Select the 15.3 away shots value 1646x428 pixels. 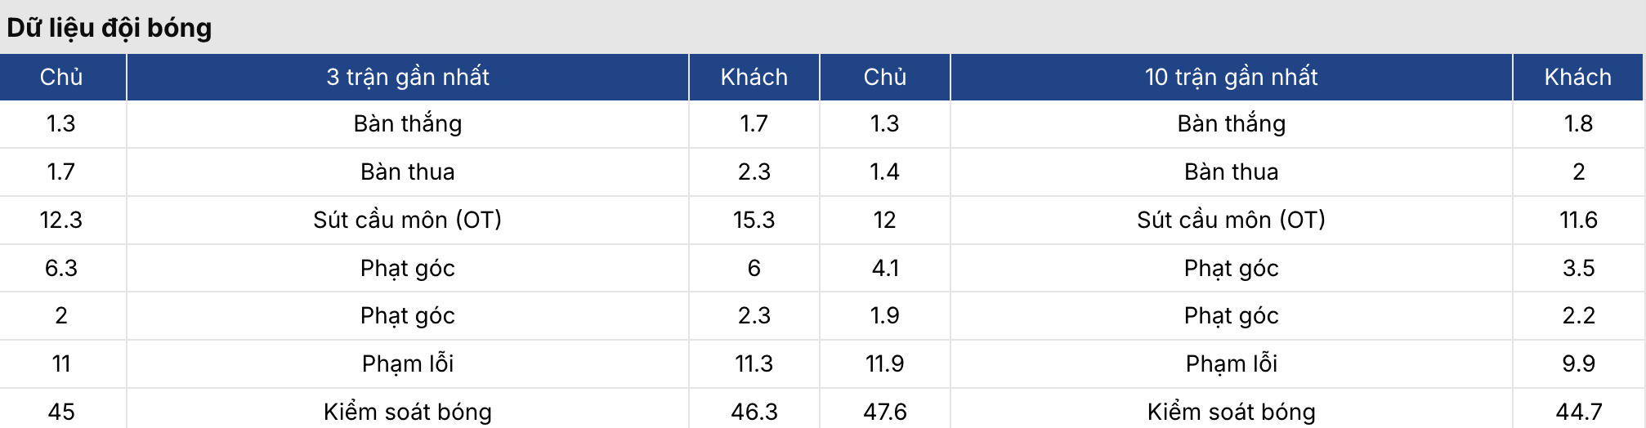(x=754, y=220)
